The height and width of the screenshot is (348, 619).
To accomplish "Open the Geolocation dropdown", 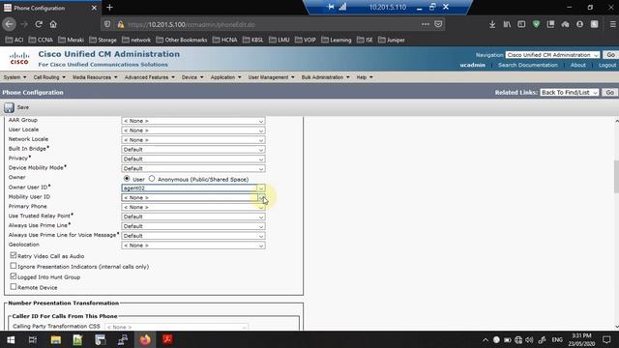I will point(193,246).
